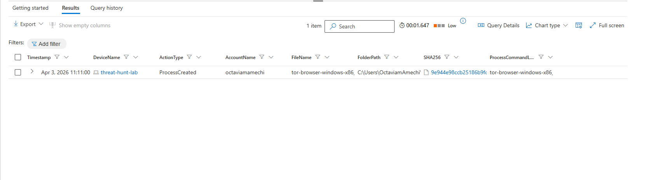Image resolution: width=653 pixels, height=180 pixels.
Task: Open the AccountName column chevron menu
Action: [x=271, y=57]
